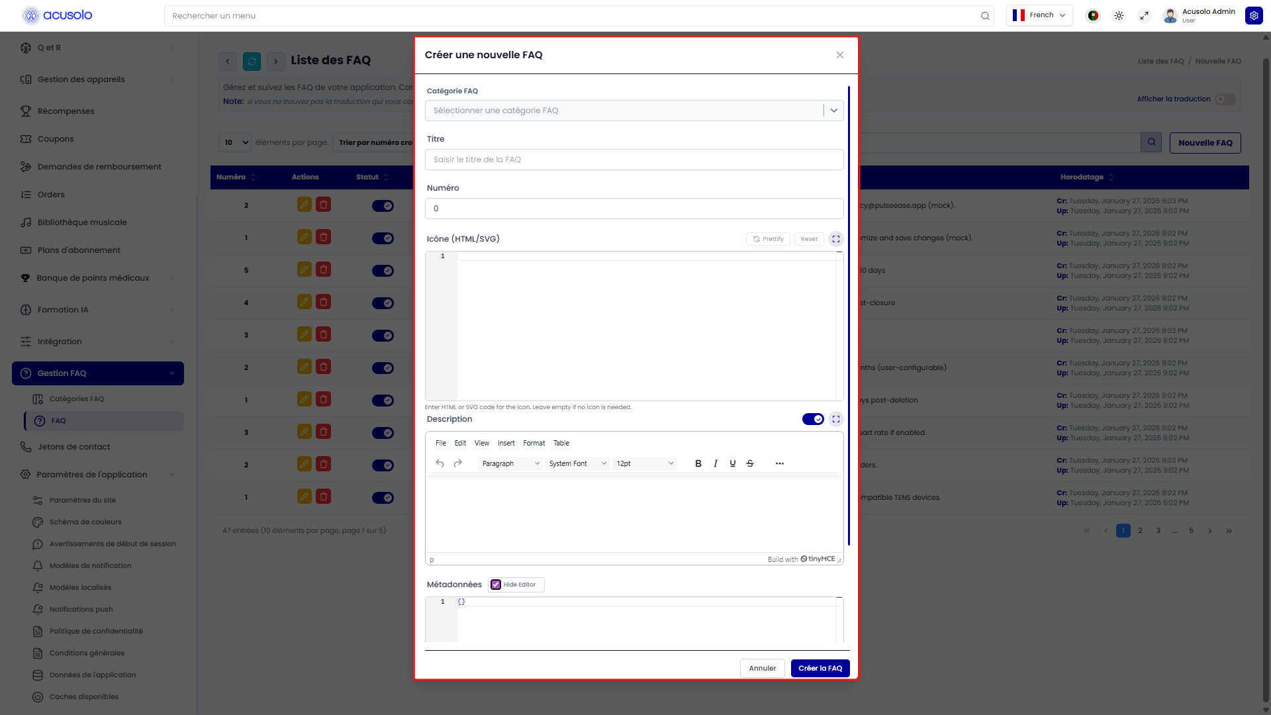
Task: Open the File menu in the editor
Action: pos(441,443)
